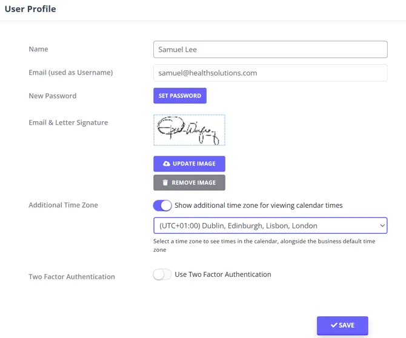Click the time zone dropdown chevron arrow
Screen dimensions: 406x338
tap(382, 226)
